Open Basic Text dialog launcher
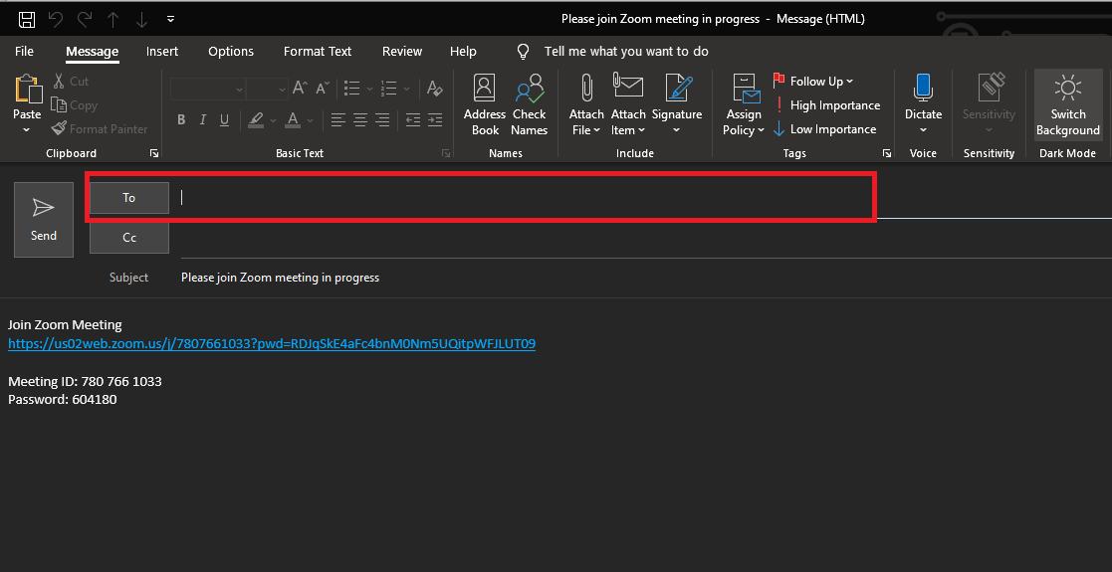Screen dimensions: 1112x572 coord(446,153)
